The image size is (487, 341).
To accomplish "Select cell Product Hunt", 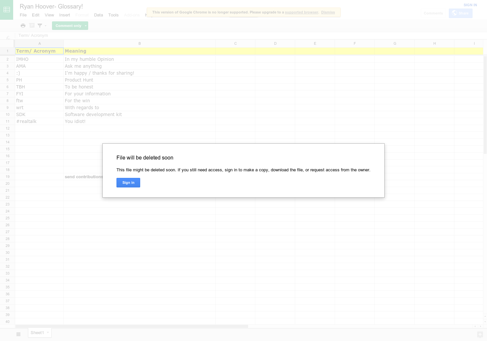I will pos(140,80).
